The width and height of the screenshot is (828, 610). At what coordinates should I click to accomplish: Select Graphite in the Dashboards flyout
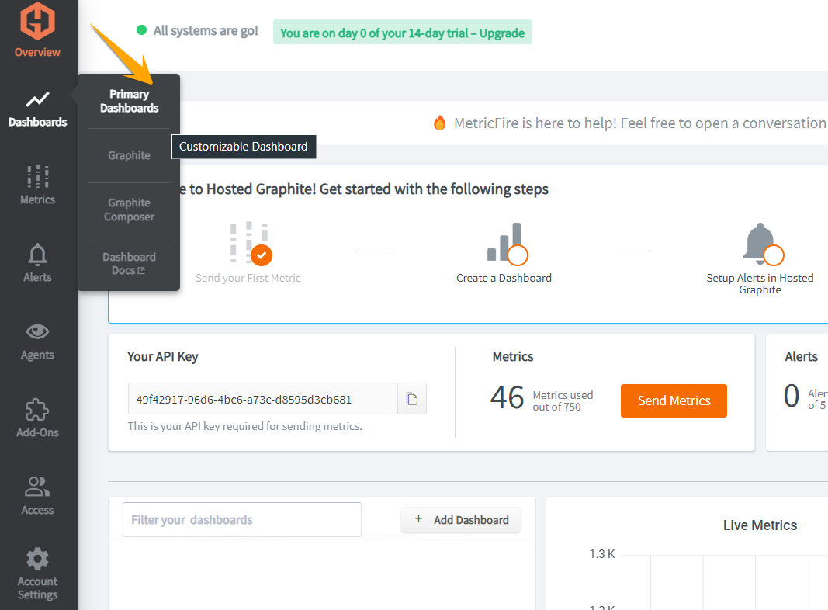coord(130,155)
